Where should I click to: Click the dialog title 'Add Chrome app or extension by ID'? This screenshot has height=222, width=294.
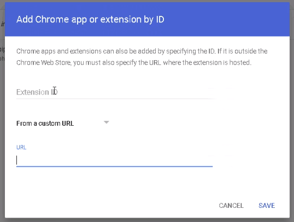[x=90, y=19]
